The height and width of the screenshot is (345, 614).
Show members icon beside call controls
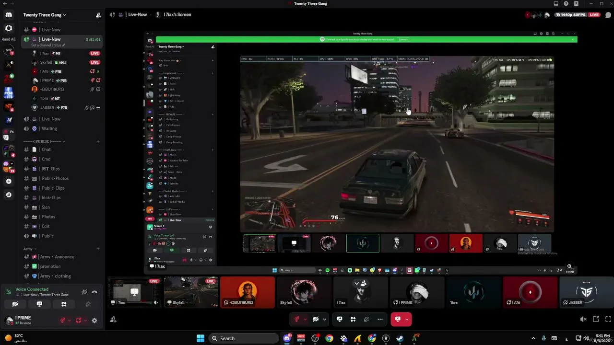pos(113,320)
